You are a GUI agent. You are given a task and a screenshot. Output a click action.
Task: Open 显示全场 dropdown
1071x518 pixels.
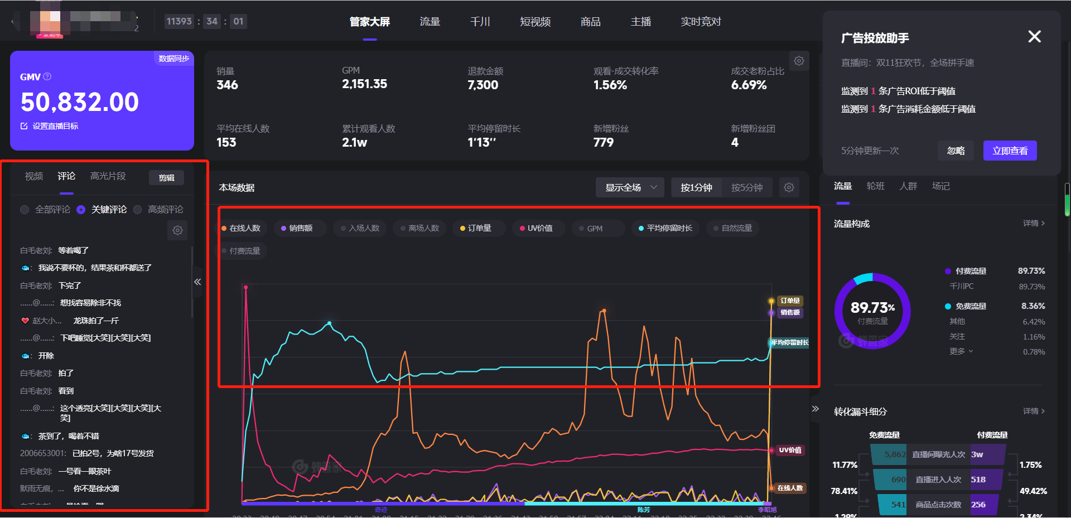click(630, 187)
